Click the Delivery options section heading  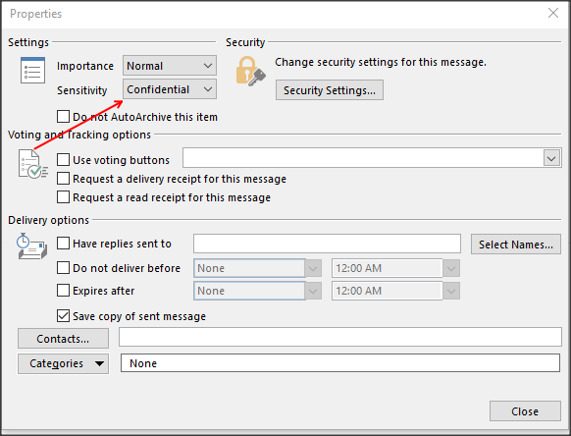(x=48, y=220)
